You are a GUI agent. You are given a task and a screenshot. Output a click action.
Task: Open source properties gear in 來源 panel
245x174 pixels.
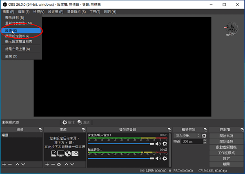[x=59, y=164]
